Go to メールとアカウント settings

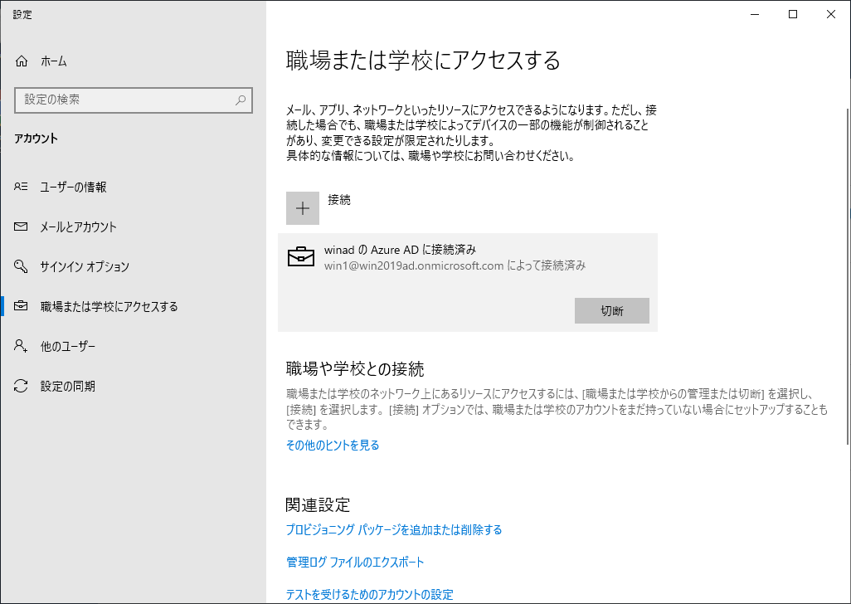point(133,226)
